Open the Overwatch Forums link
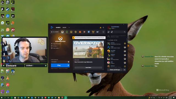This screenshot has width=176, height=99. (x=54, y=46)
